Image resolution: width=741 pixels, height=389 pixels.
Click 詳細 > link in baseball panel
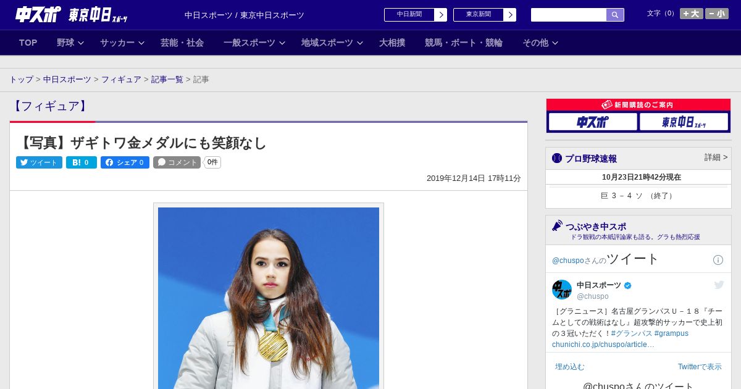click(x=716, y=157)
